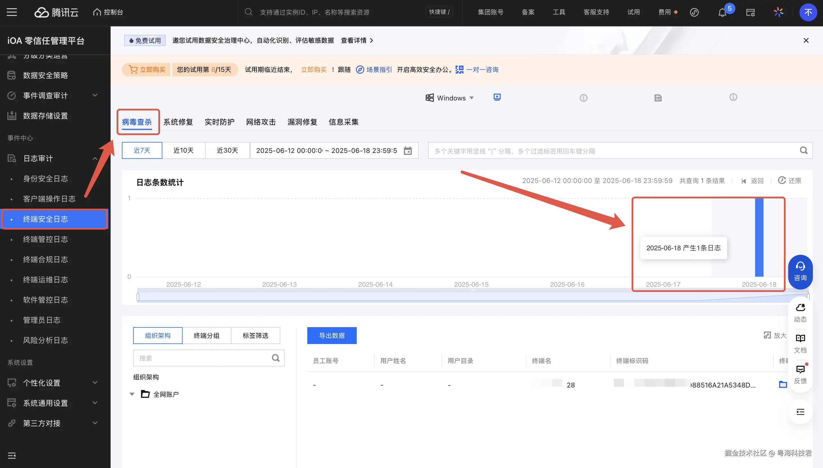
Task: Collapse the sidebar with bottom-left icon
Action: [x=12, y=455]
